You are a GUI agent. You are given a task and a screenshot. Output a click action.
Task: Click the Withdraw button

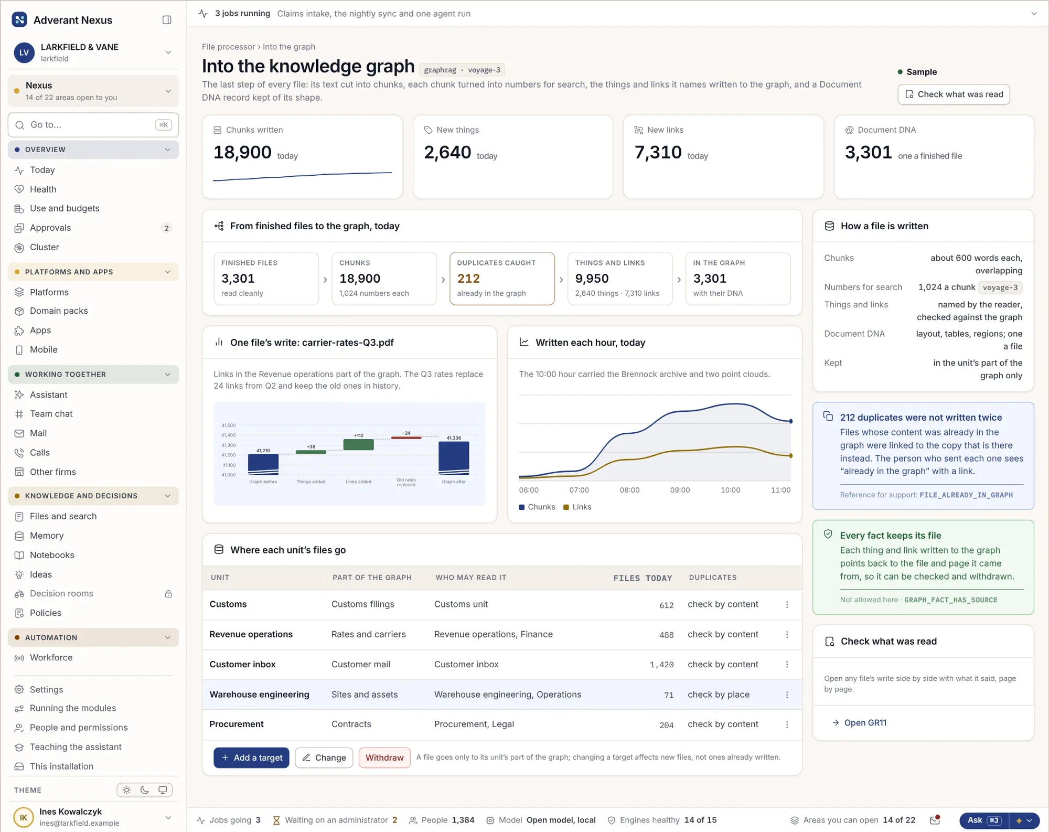pos(384,758)
